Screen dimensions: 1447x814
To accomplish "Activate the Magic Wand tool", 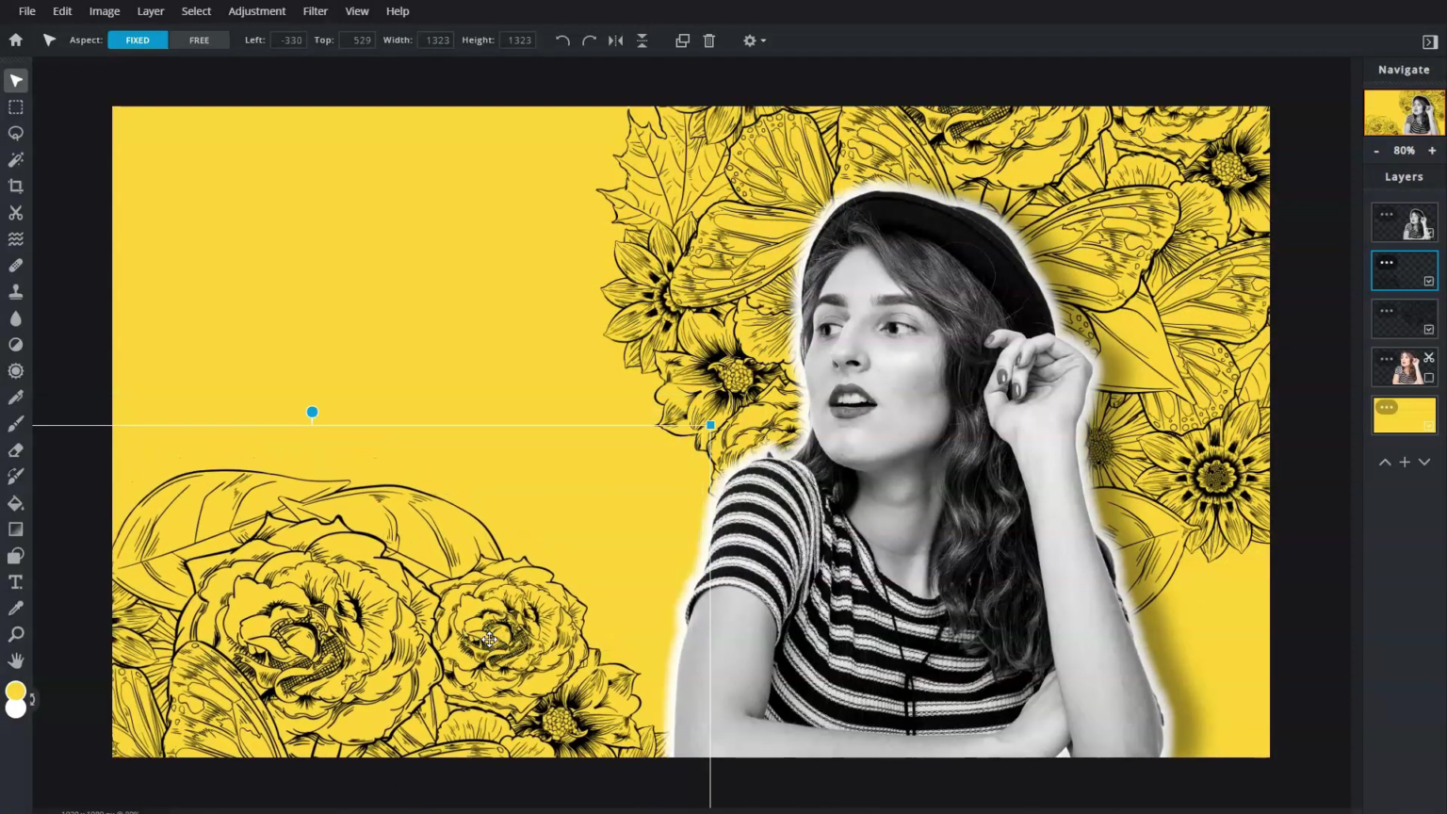I will pos(16,159).
